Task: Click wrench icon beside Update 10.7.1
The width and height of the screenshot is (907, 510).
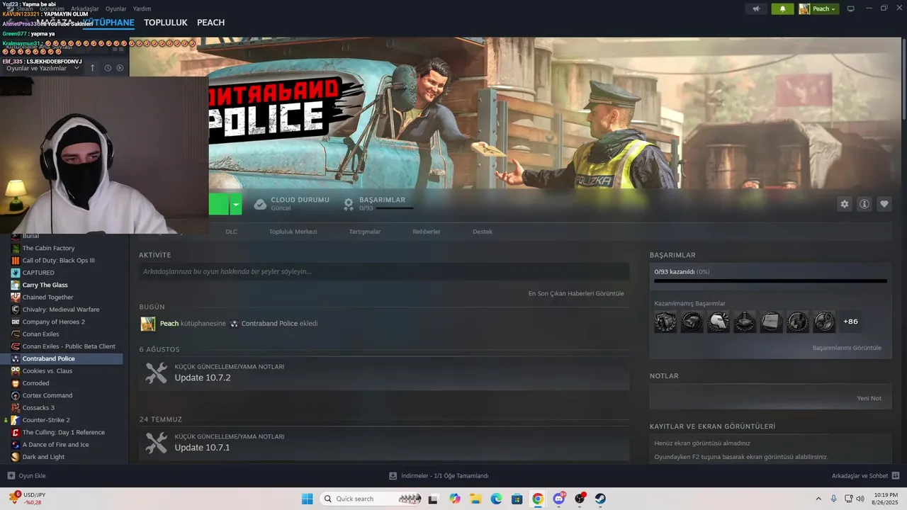Action: click(156, 443)
